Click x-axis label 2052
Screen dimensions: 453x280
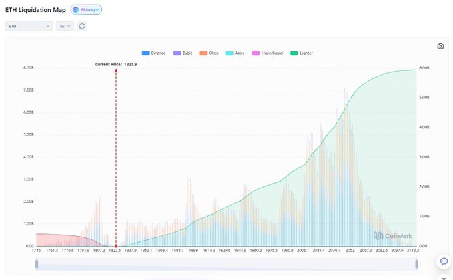click(x=350, y=250)
